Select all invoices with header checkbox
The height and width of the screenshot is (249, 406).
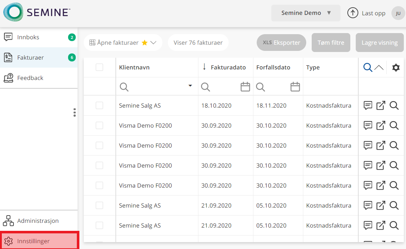click(x=99, y=67)
